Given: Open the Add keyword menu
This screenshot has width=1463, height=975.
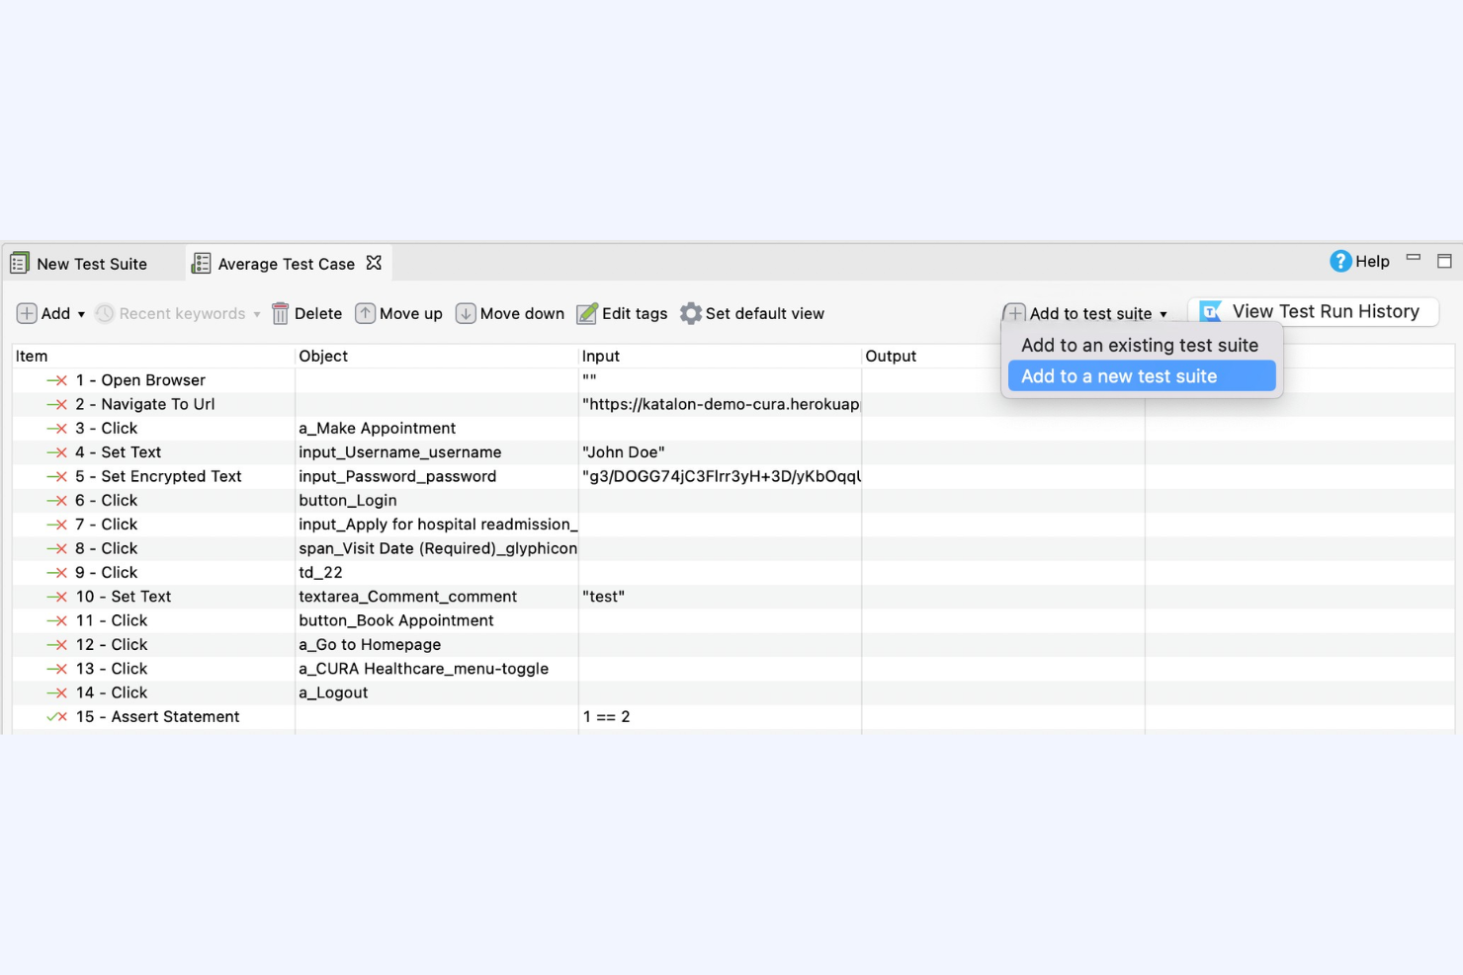Looking at the screenshot, I should click(x=49, y=313).
